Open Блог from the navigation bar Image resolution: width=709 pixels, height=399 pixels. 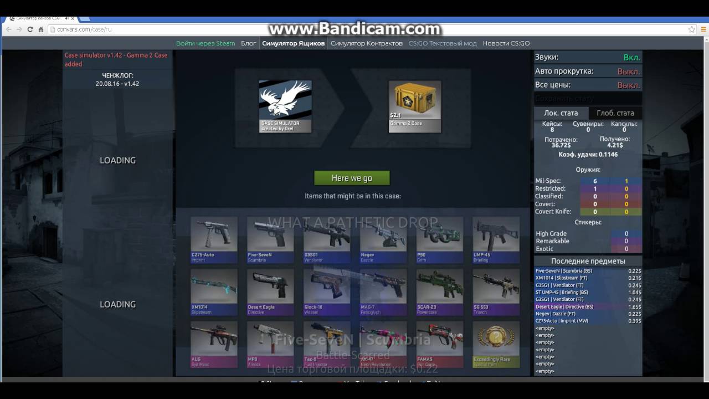(249, 43)
